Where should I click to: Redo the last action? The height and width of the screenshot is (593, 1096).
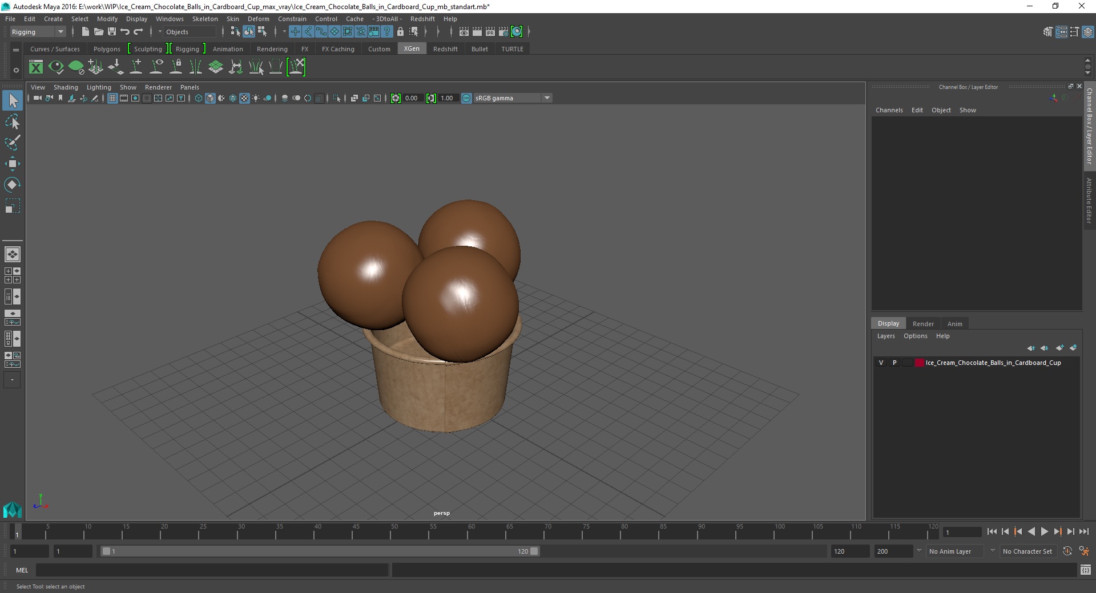pos(138,32)
